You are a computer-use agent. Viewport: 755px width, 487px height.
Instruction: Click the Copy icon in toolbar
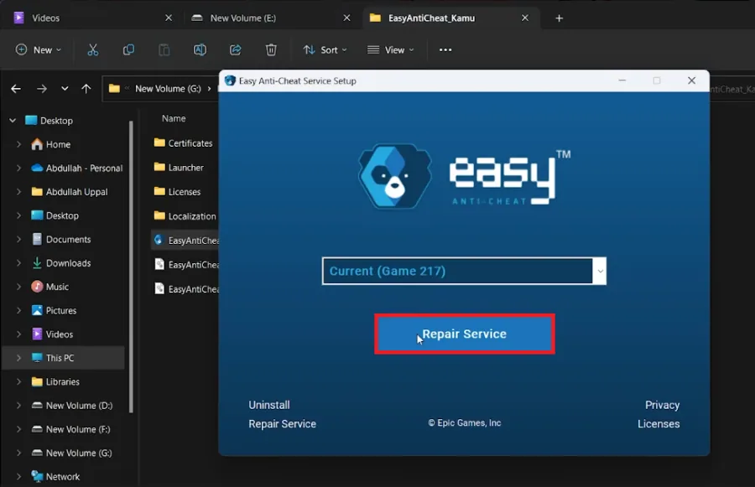coord(128,49)
